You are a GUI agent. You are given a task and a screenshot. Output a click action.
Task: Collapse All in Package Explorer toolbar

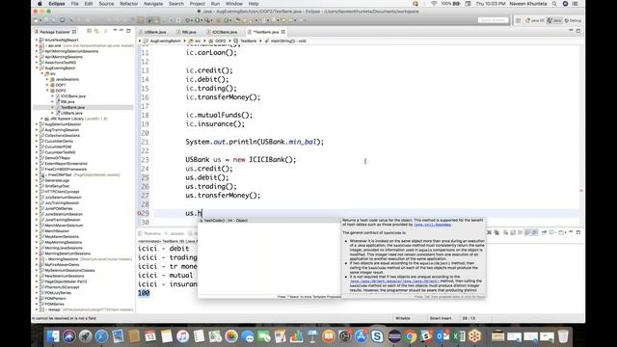click(x=90, y=31)
